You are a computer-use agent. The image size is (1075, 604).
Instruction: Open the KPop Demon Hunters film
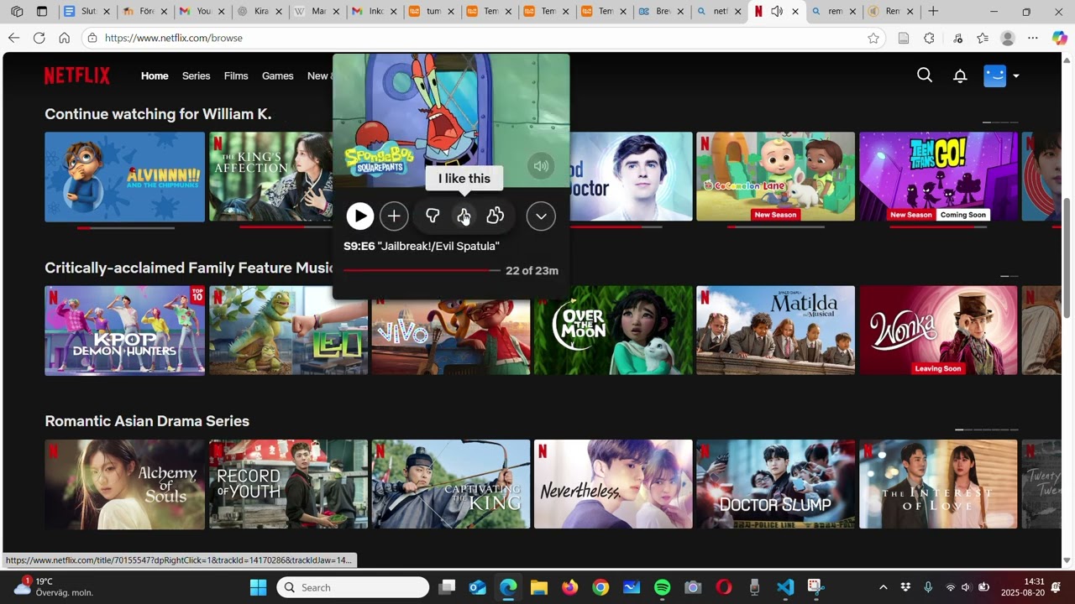click(124, 331)
